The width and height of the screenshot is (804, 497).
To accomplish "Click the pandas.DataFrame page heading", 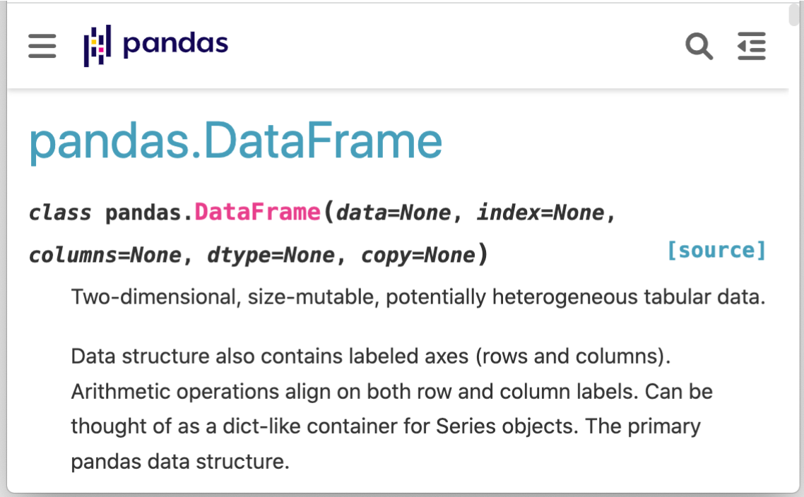I will click(x=235, y=141).
